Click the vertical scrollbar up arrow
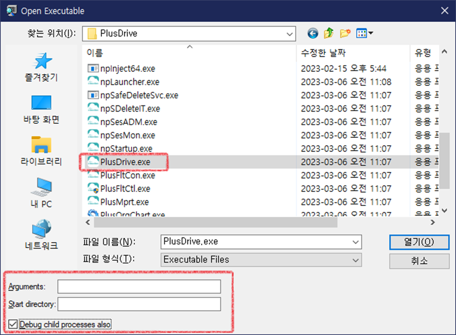Viewport: 456px width, 335px height. pyautogui.click(x=444, y=52)
